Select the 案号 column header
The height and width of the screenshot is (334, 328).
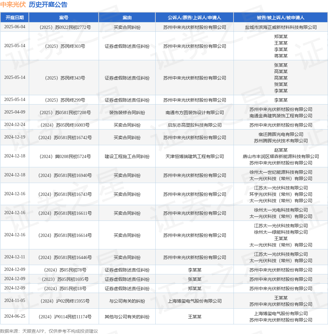tap(64, 17)
